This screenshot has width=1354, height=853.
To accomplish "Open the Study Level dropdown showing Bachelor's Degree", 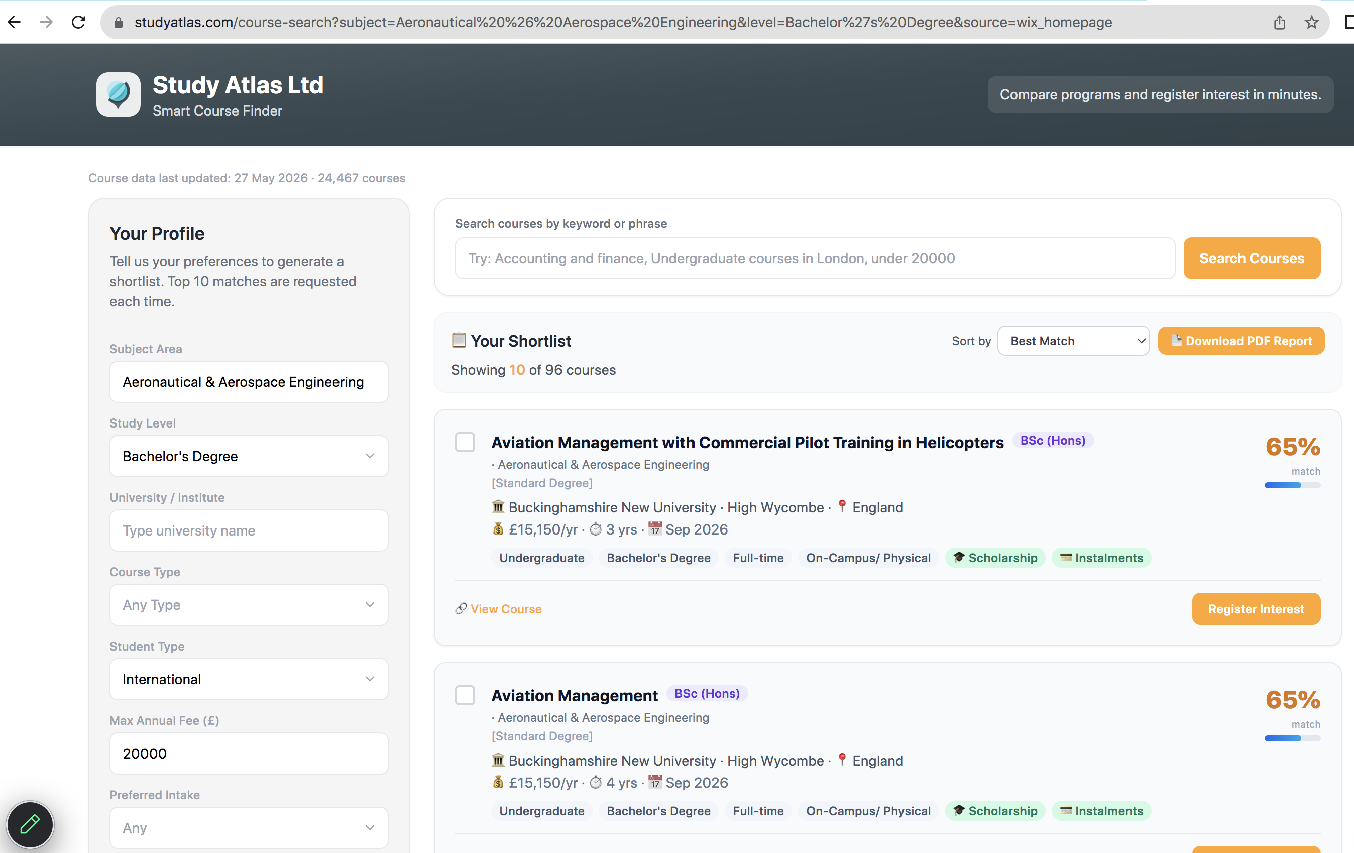I will 249,456.
